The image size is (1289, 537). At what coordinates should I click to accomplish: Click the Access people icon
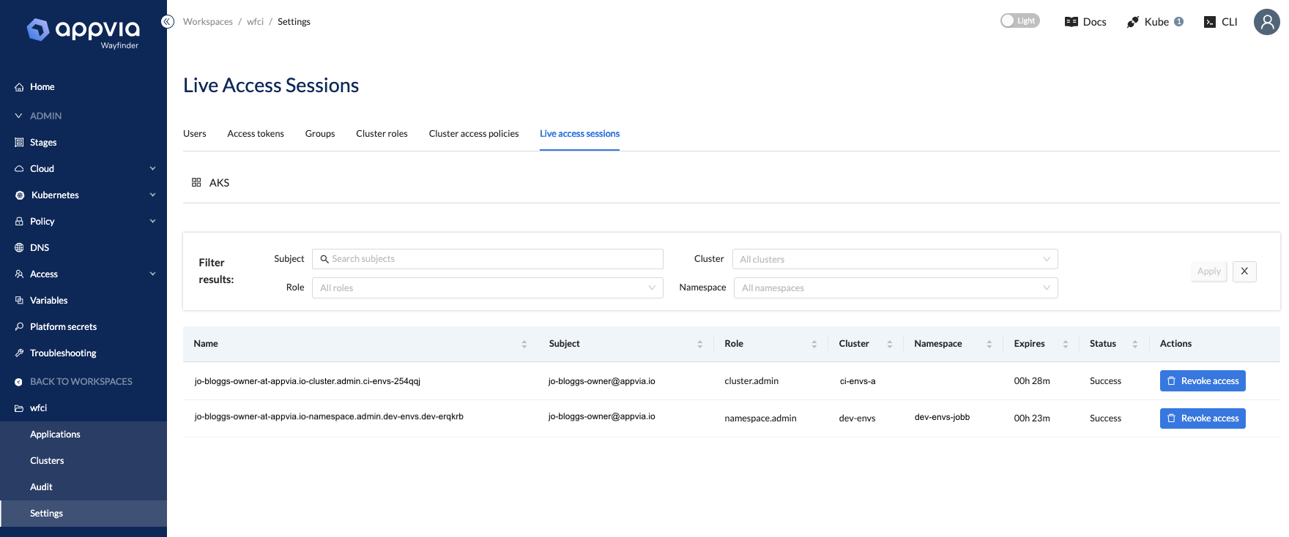coord(19,274)
